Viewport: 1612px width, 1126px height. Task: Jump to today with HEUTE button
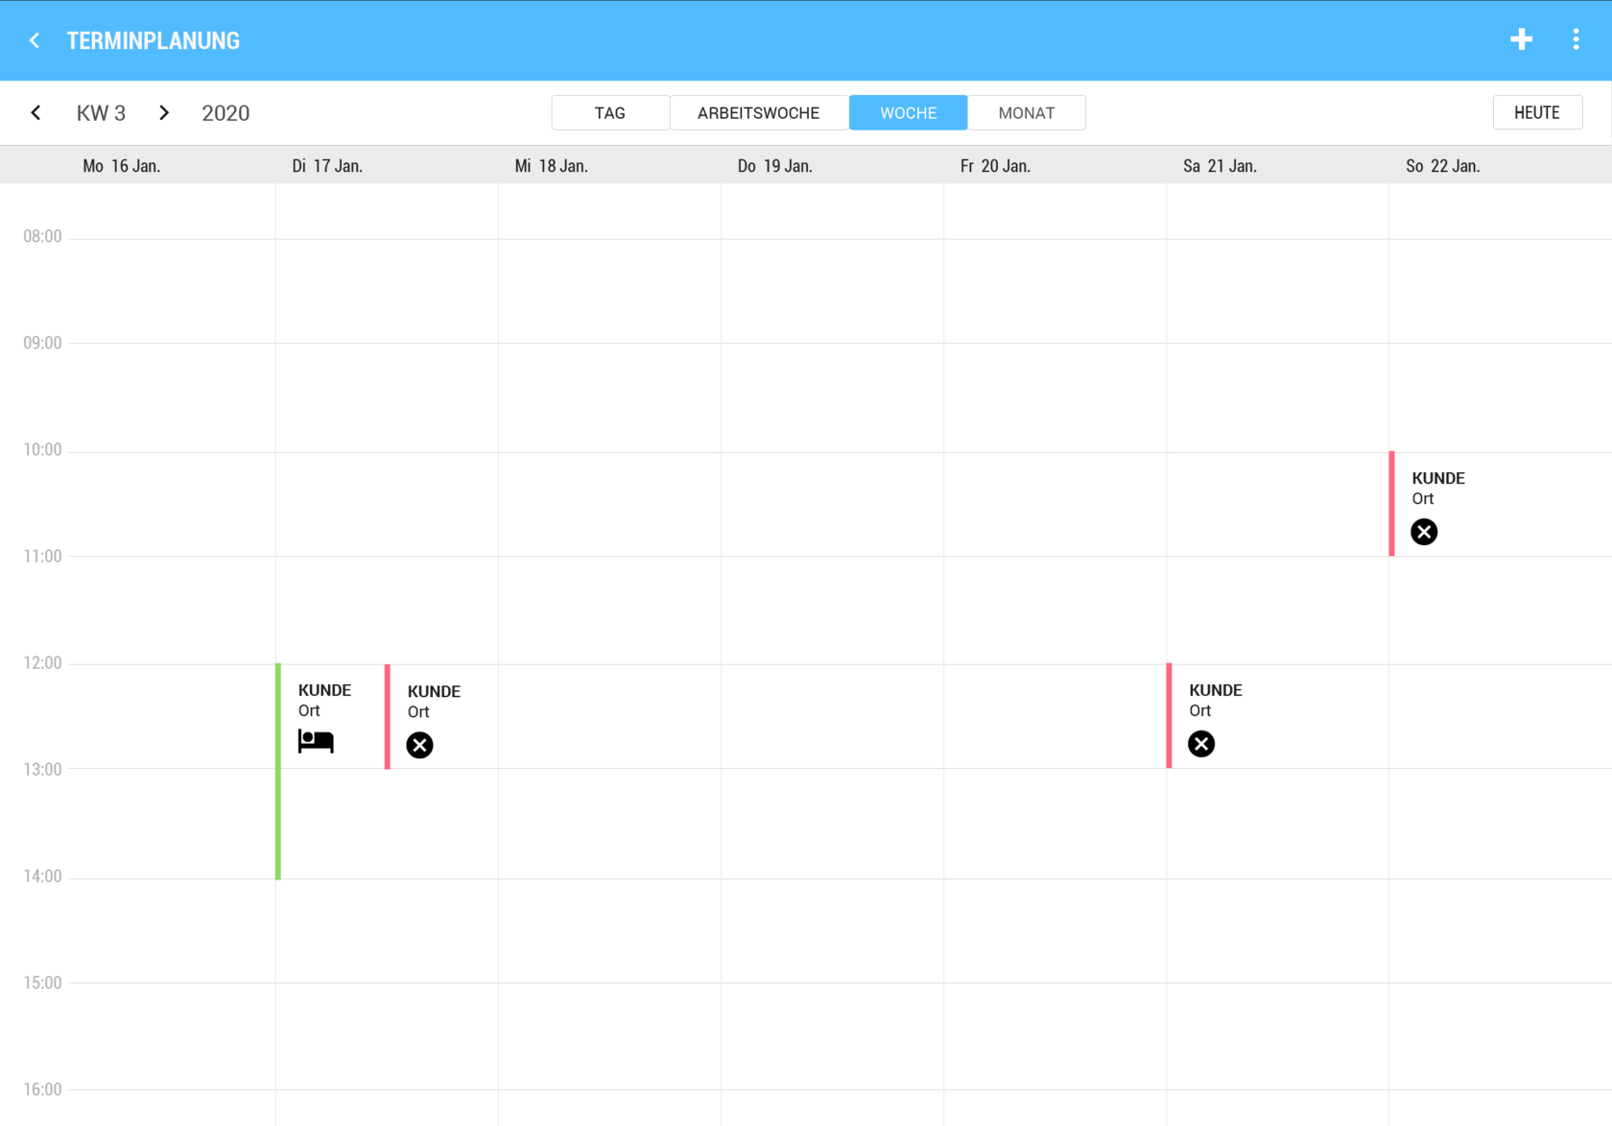coord(1537,112)
